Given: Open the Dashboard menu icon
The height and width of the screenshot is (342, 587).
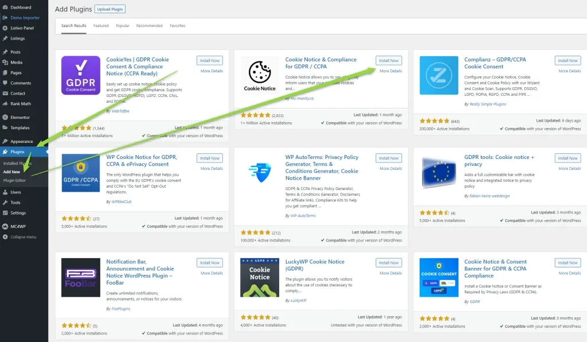Looking at the screenshot, I should [x=5, y=7].
